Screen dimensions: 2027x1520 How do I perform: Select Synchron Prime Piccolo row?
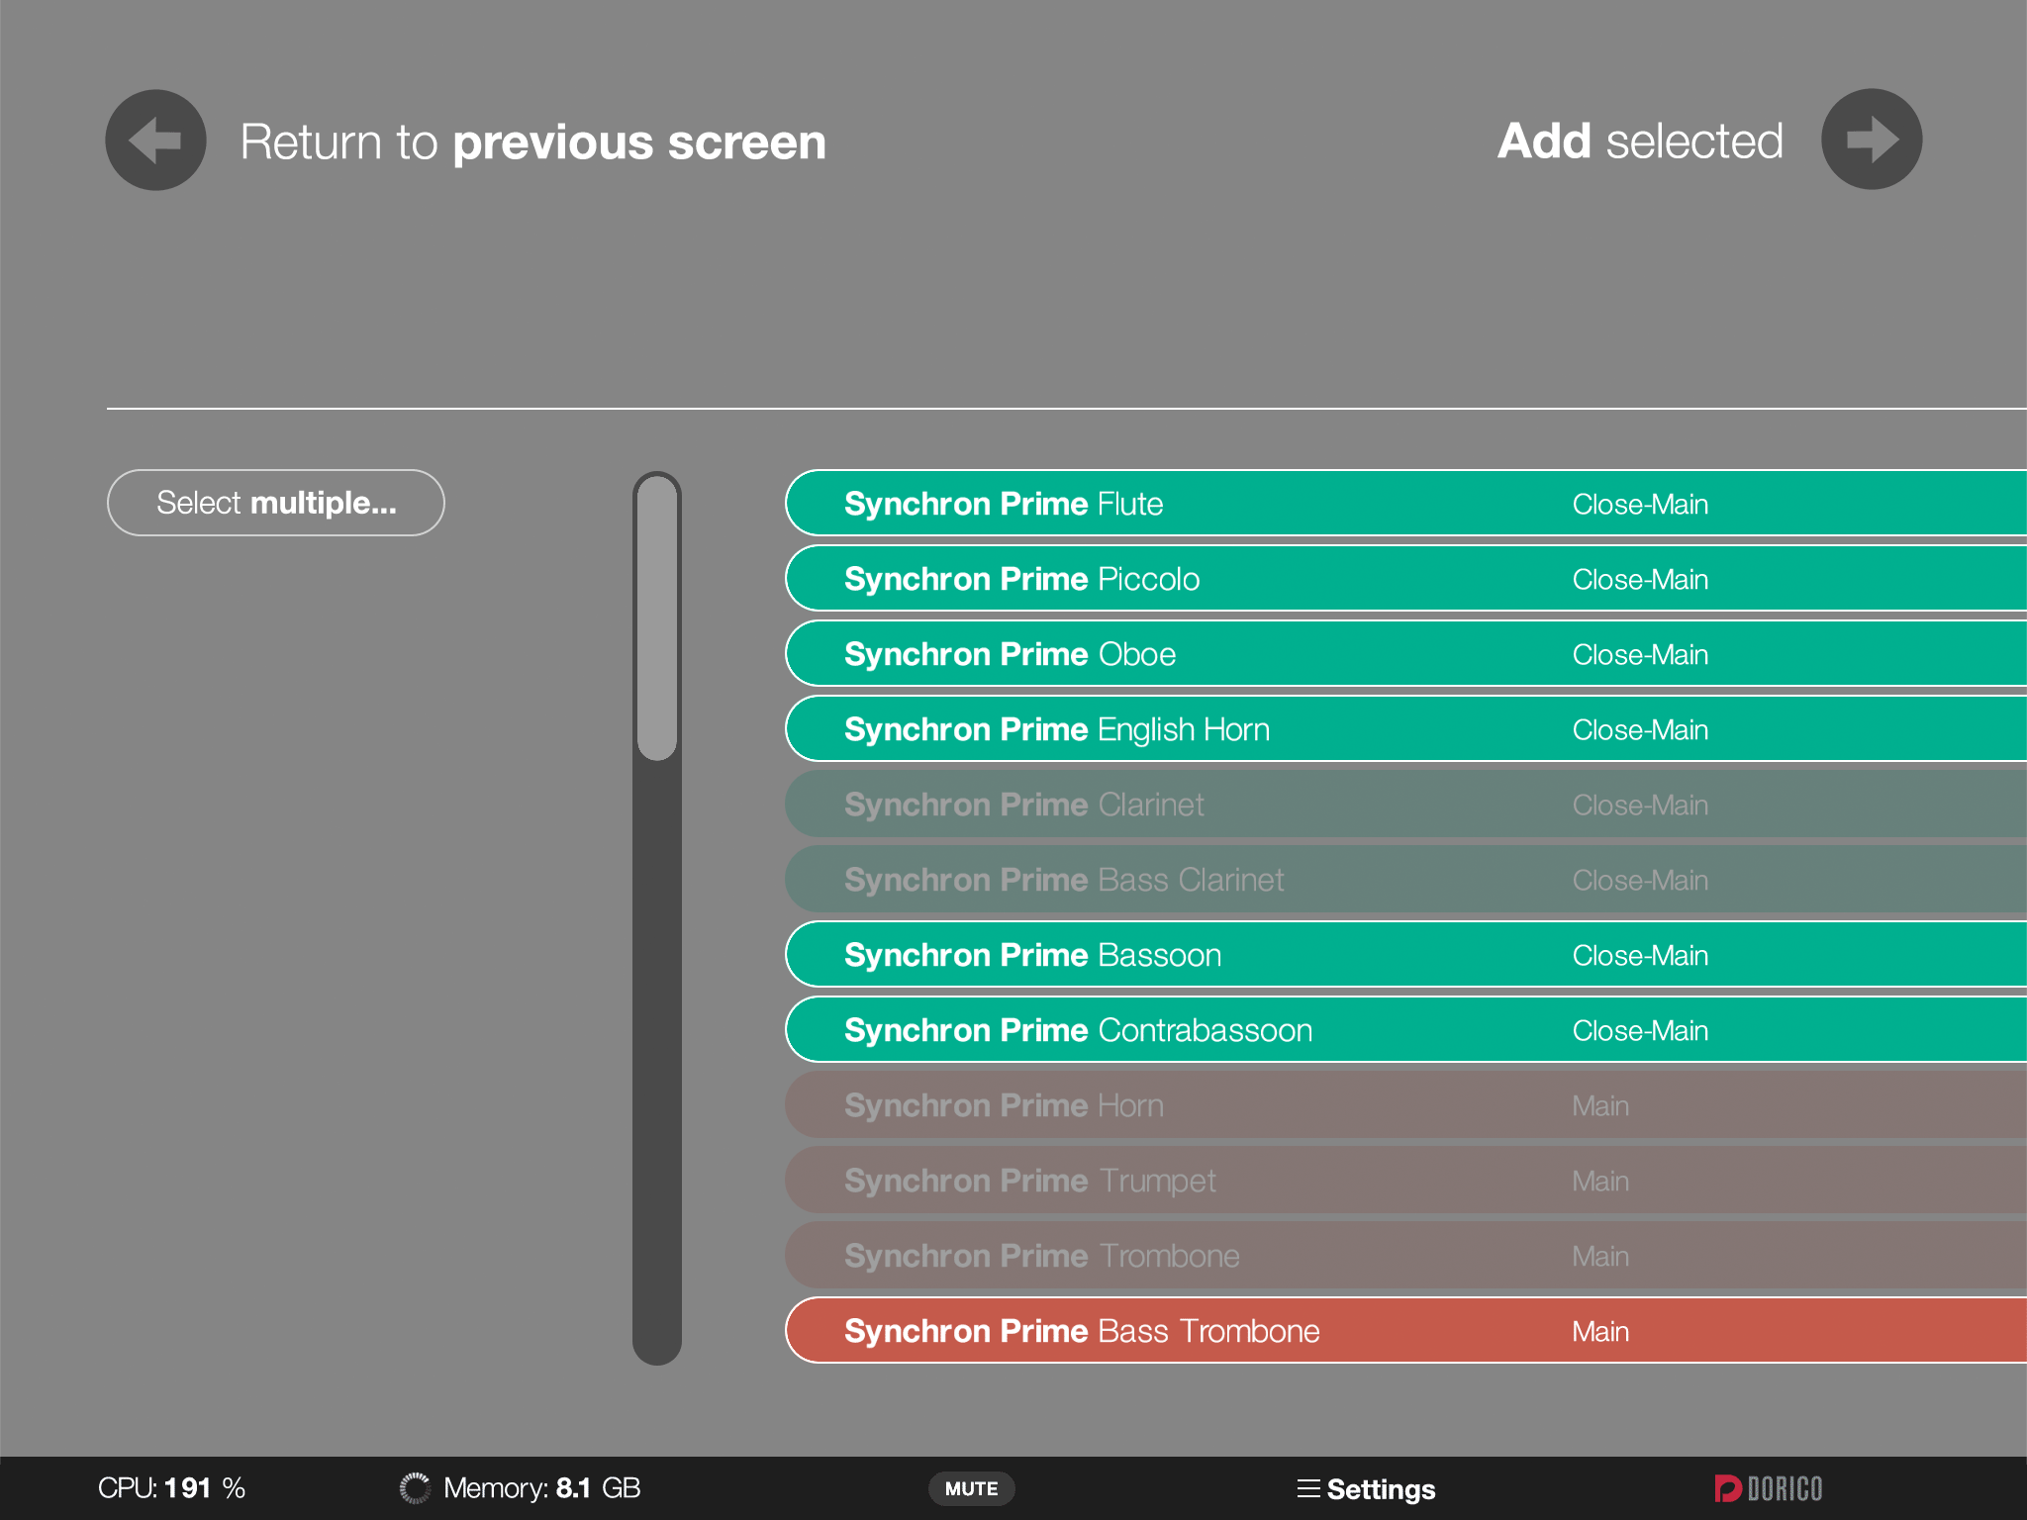(x=1405, y=579)
